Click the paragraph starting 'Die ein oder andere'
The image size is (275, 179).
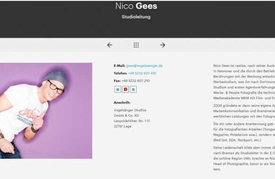[x=244, y=132]
